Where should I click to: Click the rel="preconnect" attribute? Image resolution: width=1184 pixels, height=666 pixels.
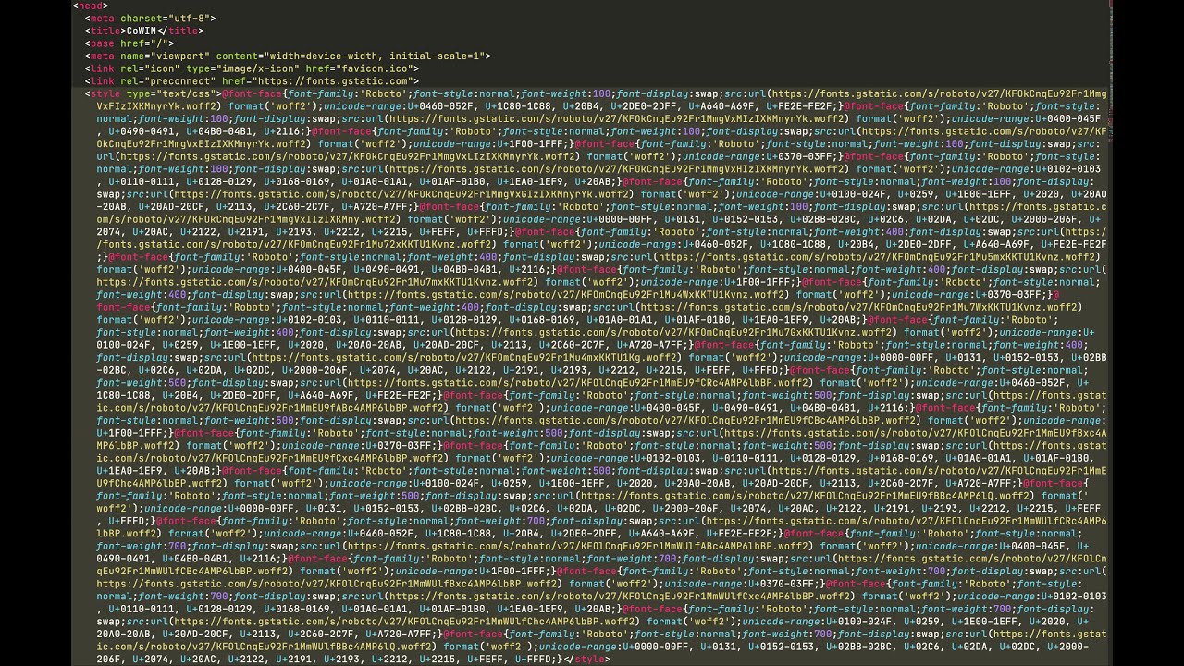click(167, 81)
